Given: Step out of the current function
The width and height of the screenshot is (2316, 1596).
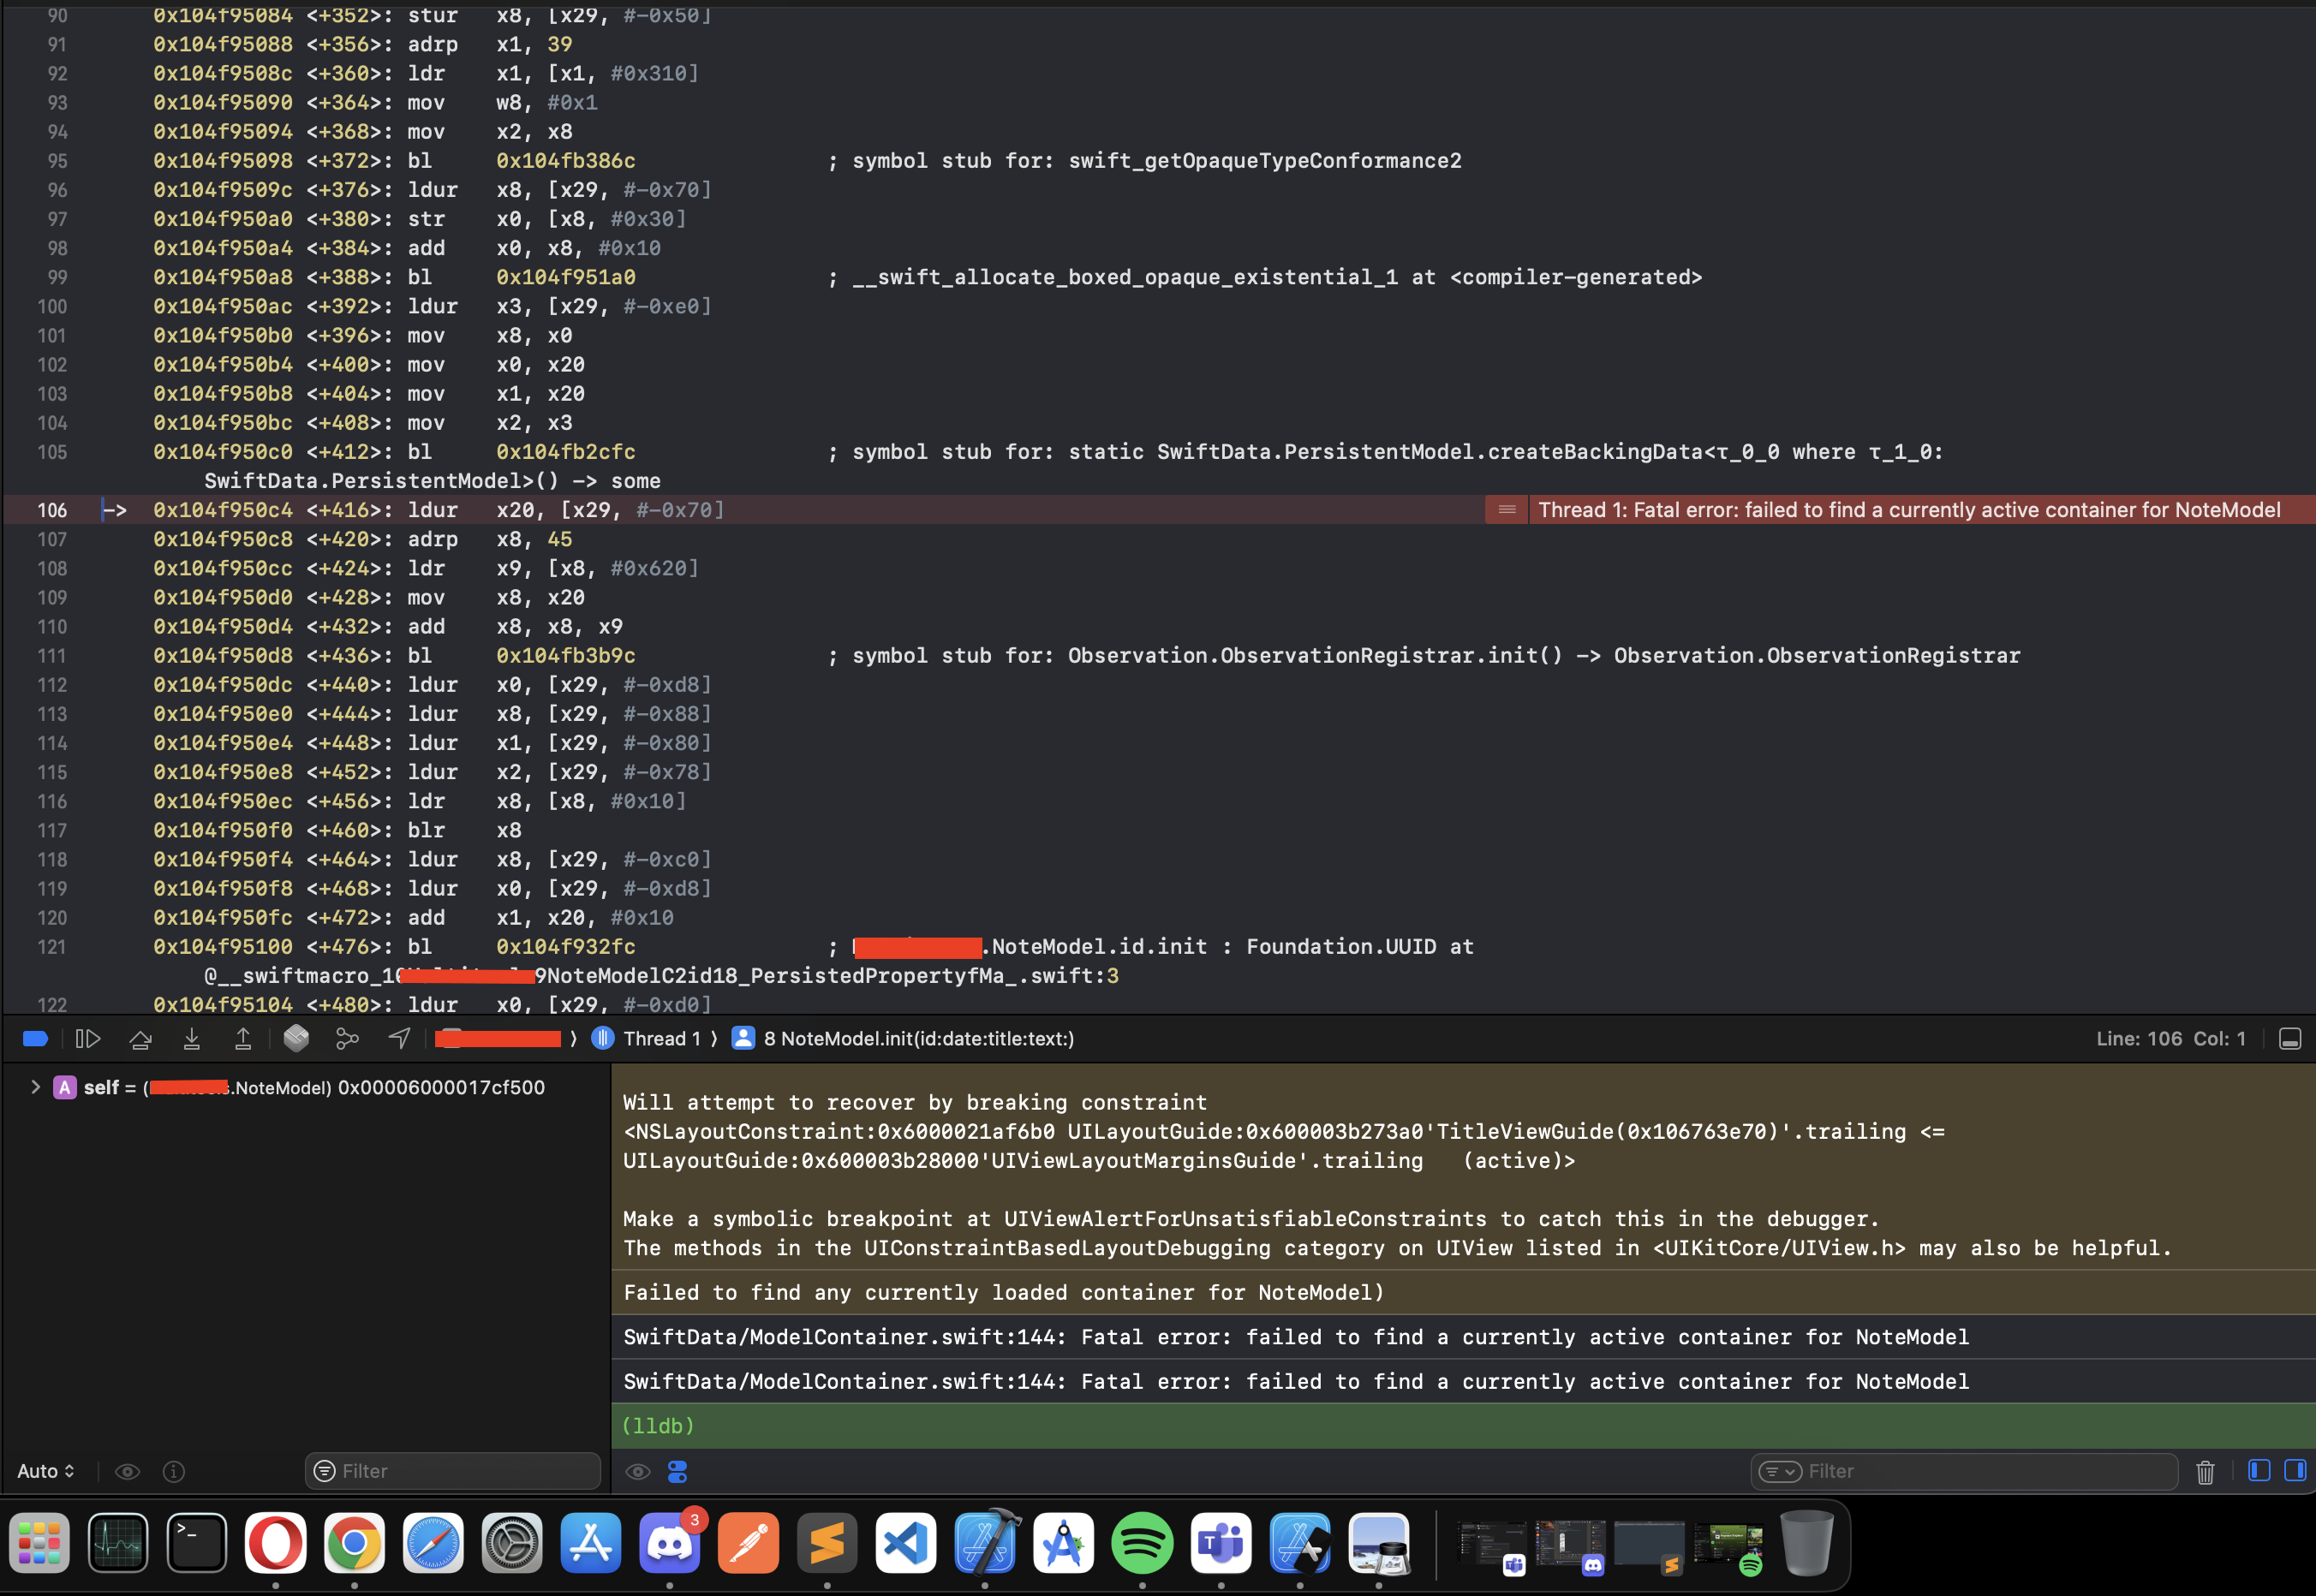Looking at the screenshot, I should (243, 1038).
